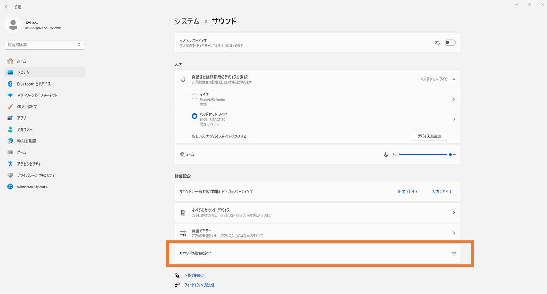Screen dimensions: 547x294
Task: Click the ホーム house icon
Action: pos(10,61)
